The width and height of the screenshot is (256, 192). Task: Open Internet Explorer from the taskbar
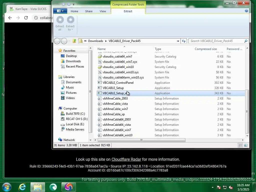22,187
